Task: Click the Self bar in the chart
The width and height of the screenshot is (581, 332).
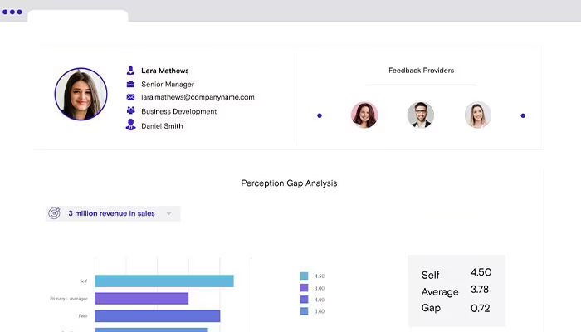Action: (x=164, y=281)
